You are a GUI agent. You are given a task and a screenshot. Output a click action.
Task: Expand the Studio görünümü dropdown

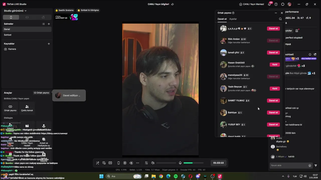tap(15, 11)
